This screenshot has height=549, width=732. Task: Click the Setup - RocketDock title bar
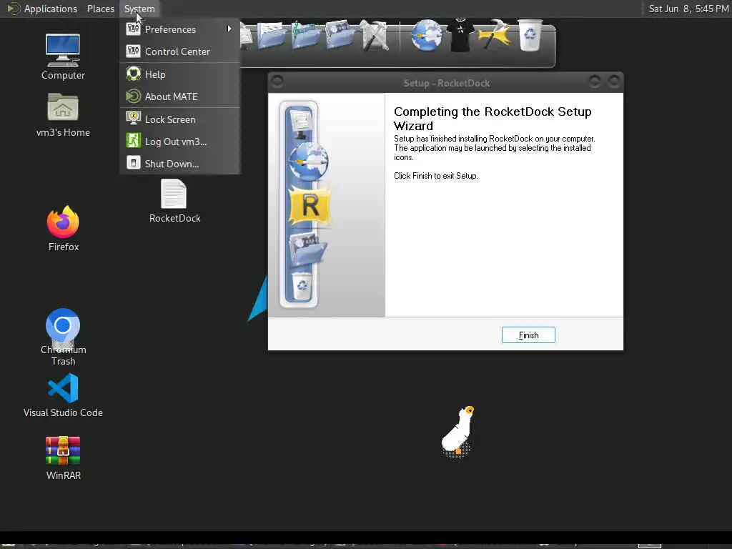pos(446,83)
